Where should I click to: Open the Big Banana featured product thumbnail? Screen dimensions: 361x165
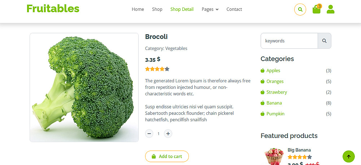pos(274,156)
